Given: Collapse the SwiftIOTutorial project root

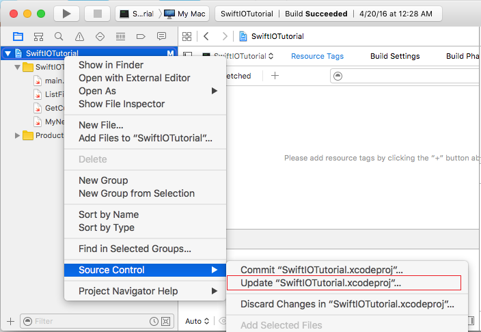Looking at the screenshot, I should point(8,54).
